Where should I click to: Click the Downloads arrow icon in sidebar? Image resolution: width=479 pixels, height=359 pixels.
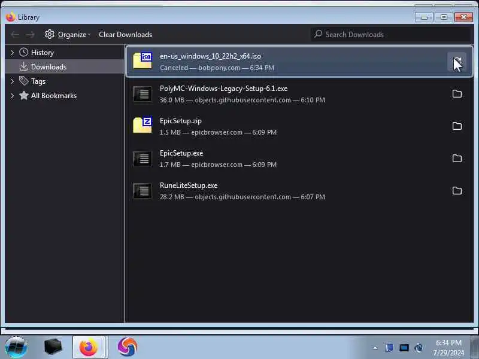tap(23, 66)
